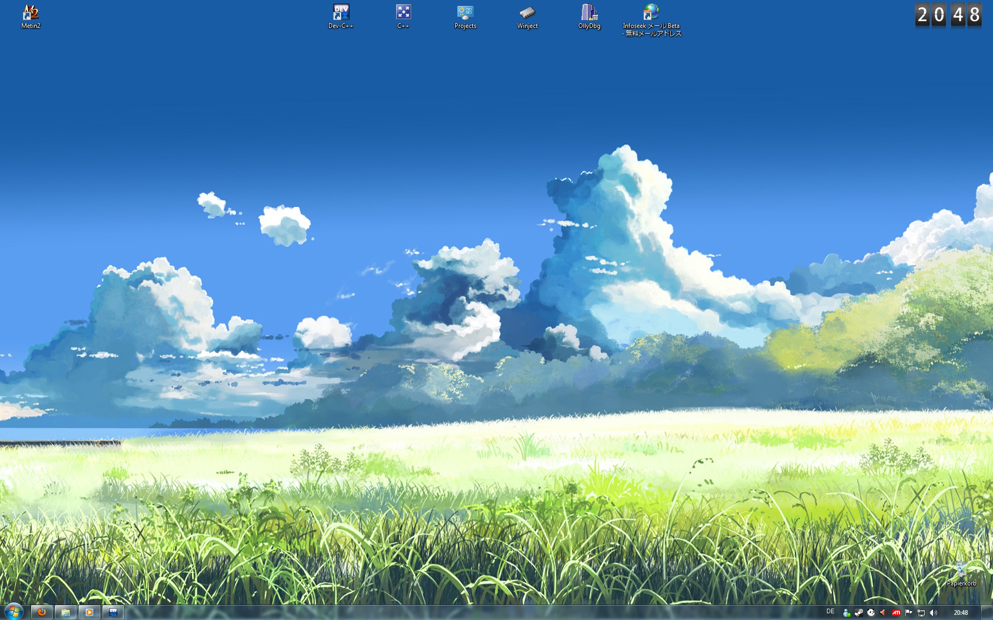Select the Winject desktop icon

click(x=527, y=17)
